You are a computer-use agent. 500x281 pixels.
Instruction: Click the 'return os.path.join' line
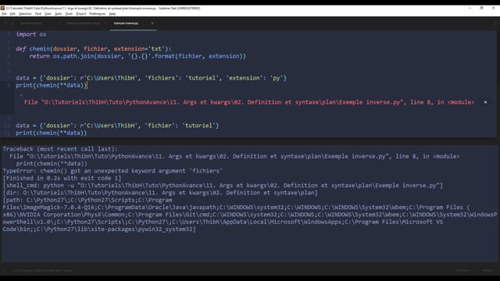click(x=137, y=56)
